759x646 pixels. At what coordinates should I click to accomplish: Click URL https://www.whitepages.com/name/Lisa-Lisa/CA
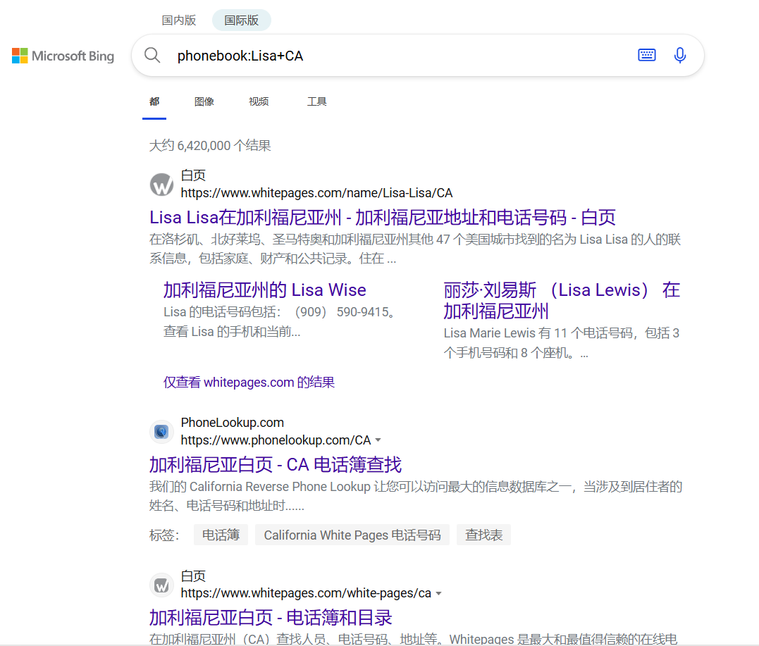(x=316, y=193)
